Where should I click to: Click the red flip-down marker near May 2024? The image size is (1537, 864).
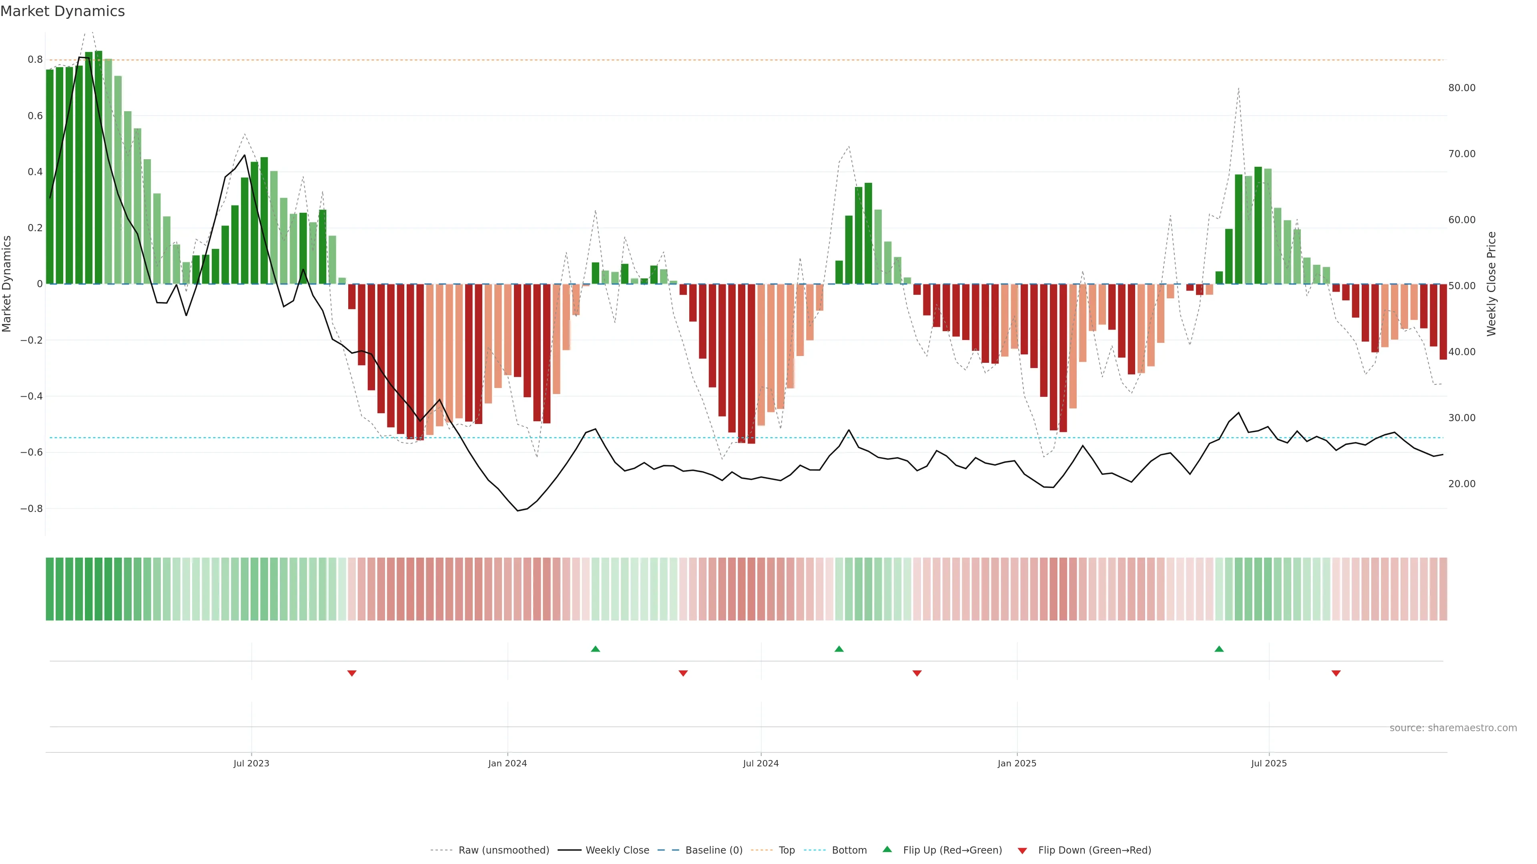tap(683, 673)
